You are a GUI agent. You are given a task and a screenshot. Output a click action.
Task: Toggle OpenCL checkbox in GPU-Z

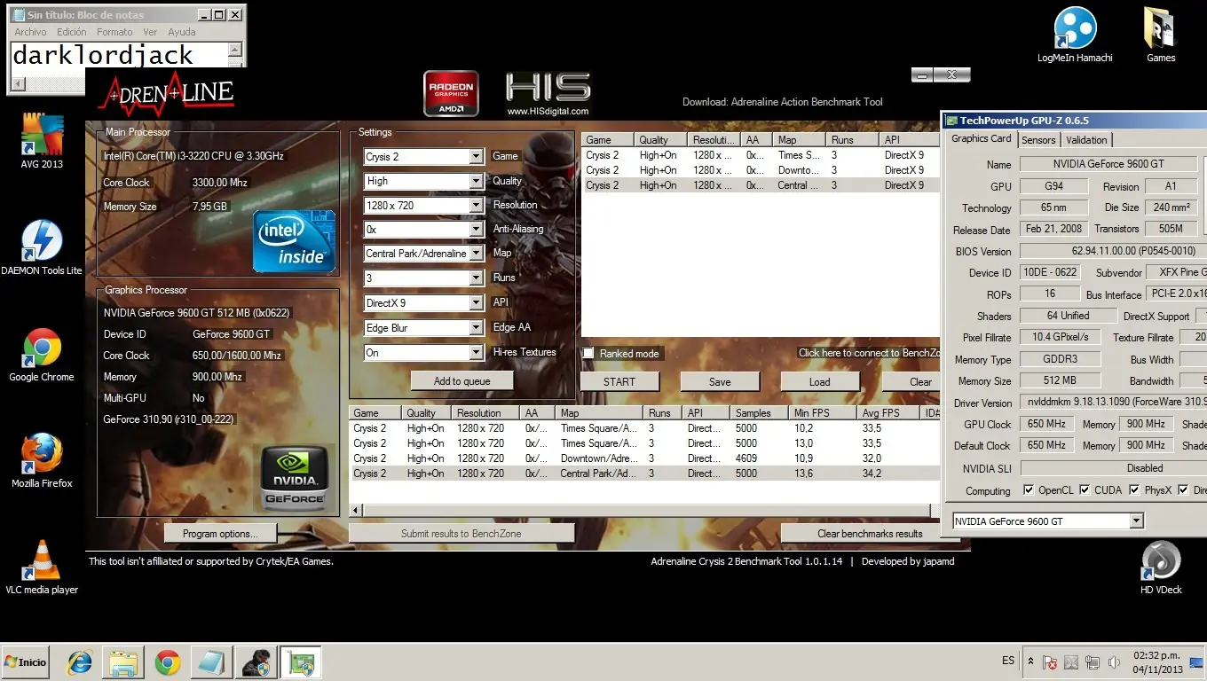[1029, 489]
